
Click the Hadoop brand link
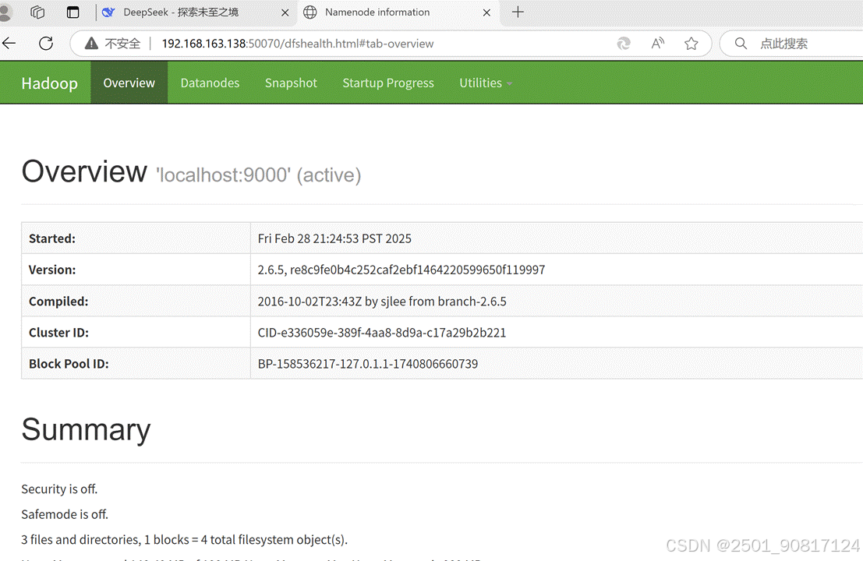49,83
